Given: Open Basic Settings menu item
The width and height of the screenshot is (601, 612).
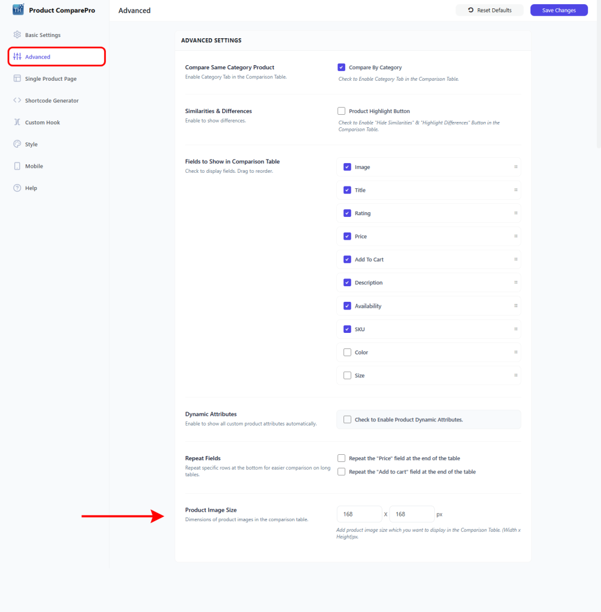Looking at the screenshot, I should [x=57, y=35].
